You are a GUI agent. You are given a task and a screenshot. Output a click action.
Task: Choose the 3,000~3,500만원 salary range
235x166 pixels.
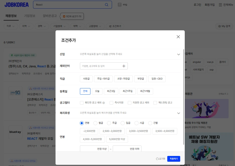[x=138, y=131]
